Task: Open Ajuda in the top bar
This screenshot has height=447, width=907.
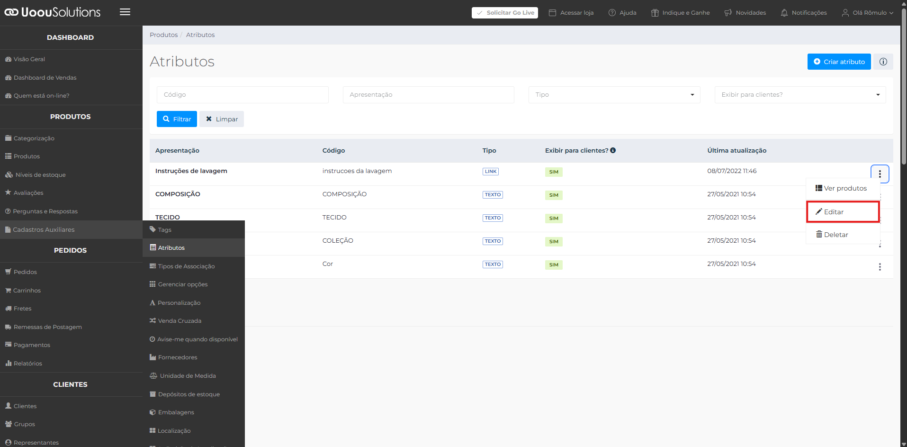Action: click(x=622, y=13)
